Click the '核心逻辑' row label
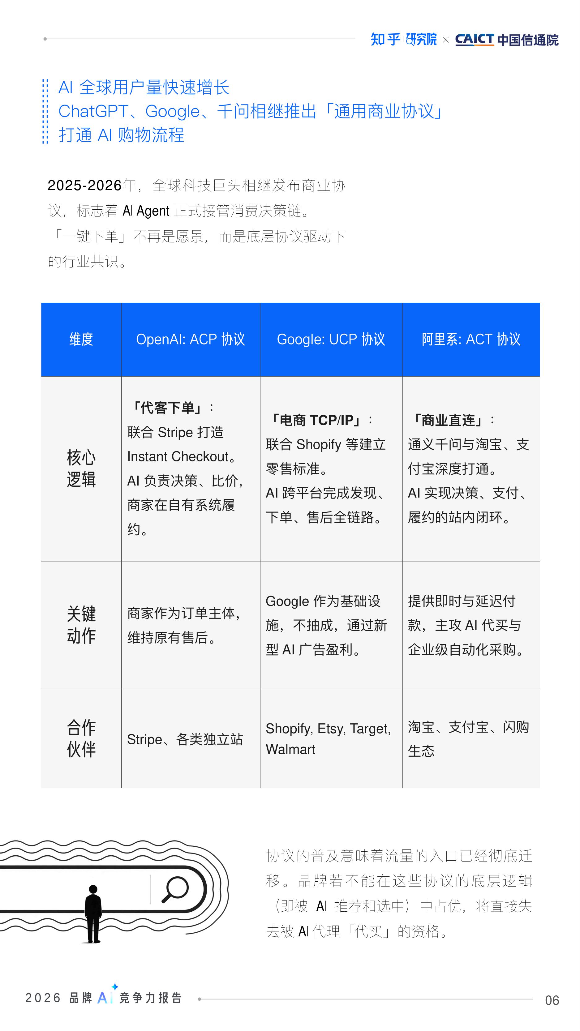 (81, 468)
